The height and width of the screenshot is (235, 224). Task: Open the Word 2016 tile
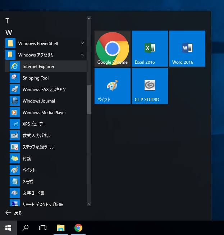click(187, 49)
